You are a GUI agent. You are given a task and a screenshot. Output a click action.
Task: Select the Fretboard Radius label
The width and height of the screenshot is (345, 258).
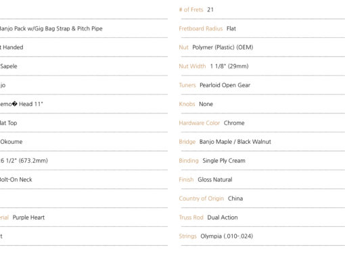tap(201, 28)
